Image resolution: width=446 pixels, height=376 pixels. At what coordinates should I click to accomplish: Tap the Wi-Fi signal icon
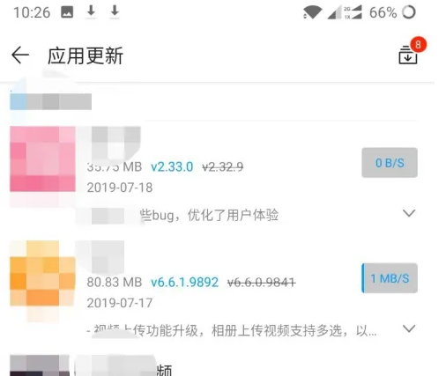(312, 12)
